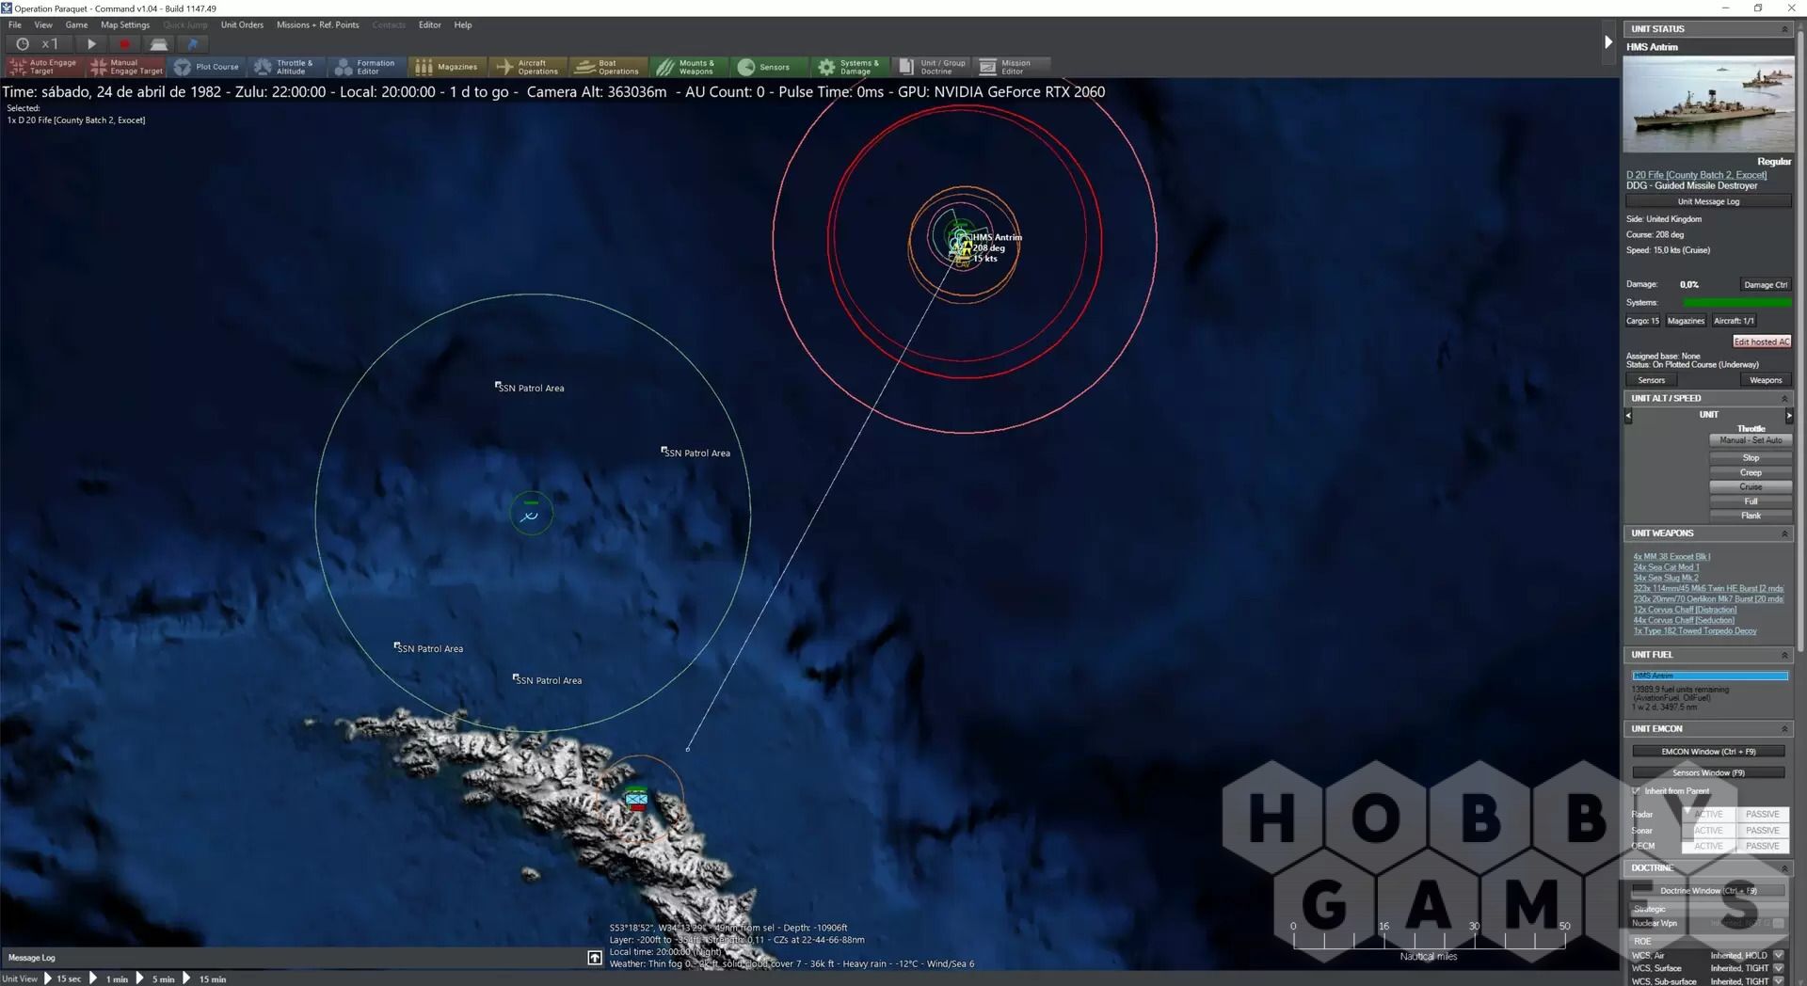
Task: Select the HMS Antrim group on map
Action: 961,245
